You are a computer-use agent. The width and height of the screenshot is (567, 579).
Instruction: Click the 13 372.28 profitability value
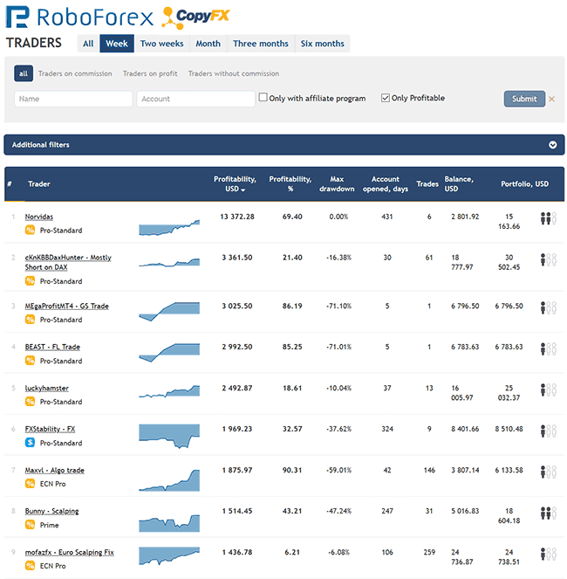pos(237,217)
